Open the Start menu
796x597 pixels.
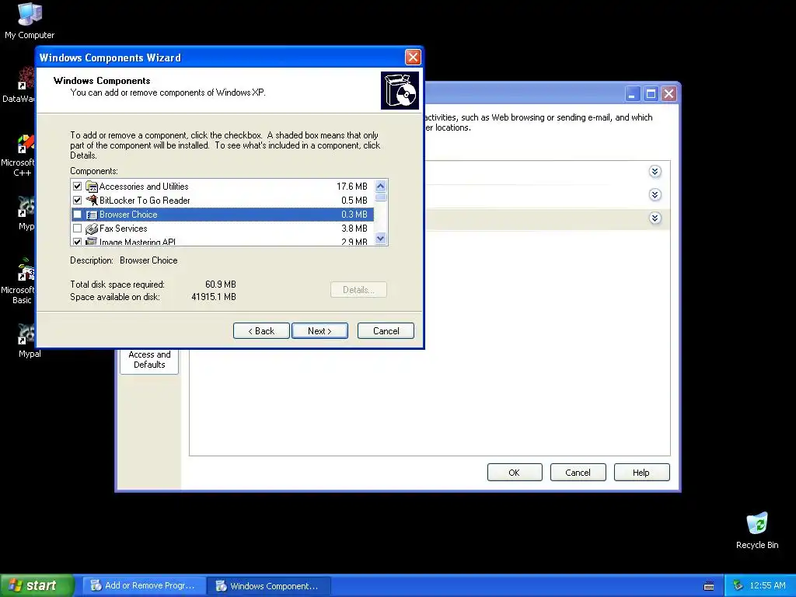[x=37, y=585]
